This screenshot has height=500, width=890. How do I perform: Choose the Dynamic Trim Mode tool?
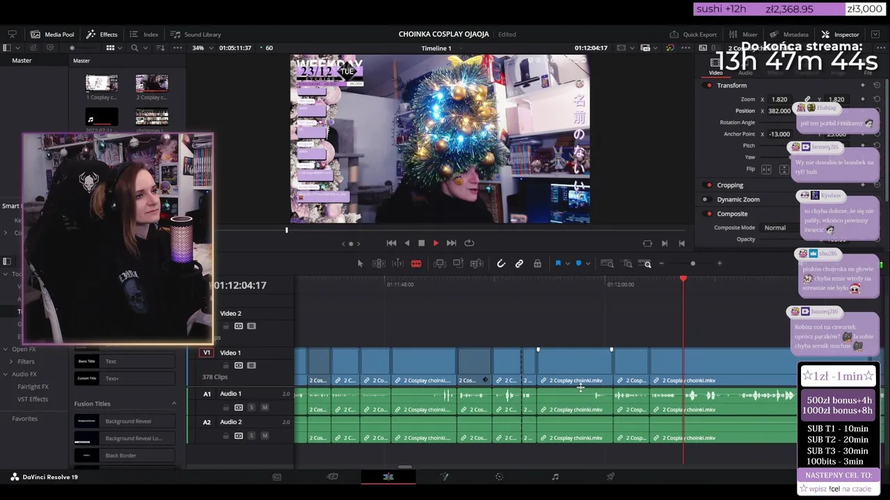pos(398,264)
